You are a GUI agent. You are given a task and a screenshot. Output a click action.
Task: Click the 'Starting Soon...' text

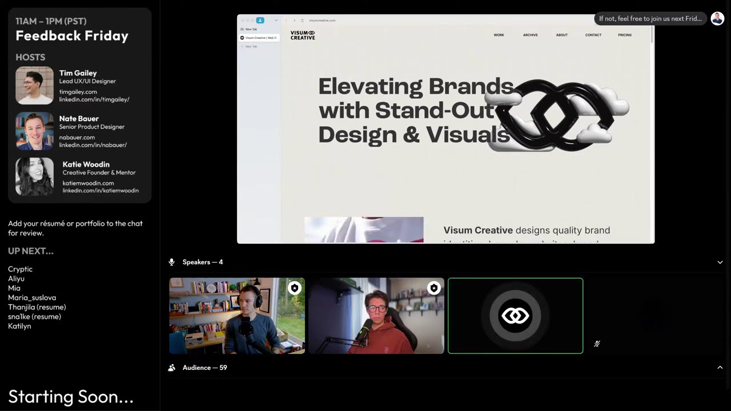click(71, 397)
